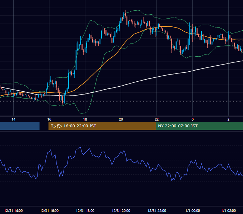243x214 pixels.
Task: Click the 12/31 14:00 date label
Action: [14, 210]
